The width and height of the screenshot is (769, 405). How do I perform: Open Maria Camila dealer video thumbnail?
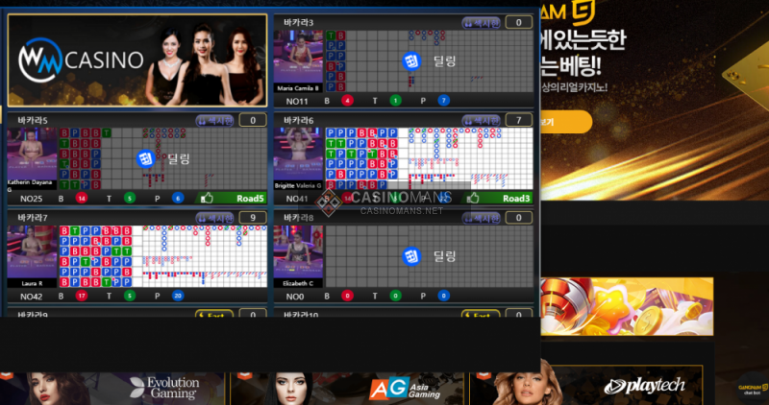click(298, 60)
